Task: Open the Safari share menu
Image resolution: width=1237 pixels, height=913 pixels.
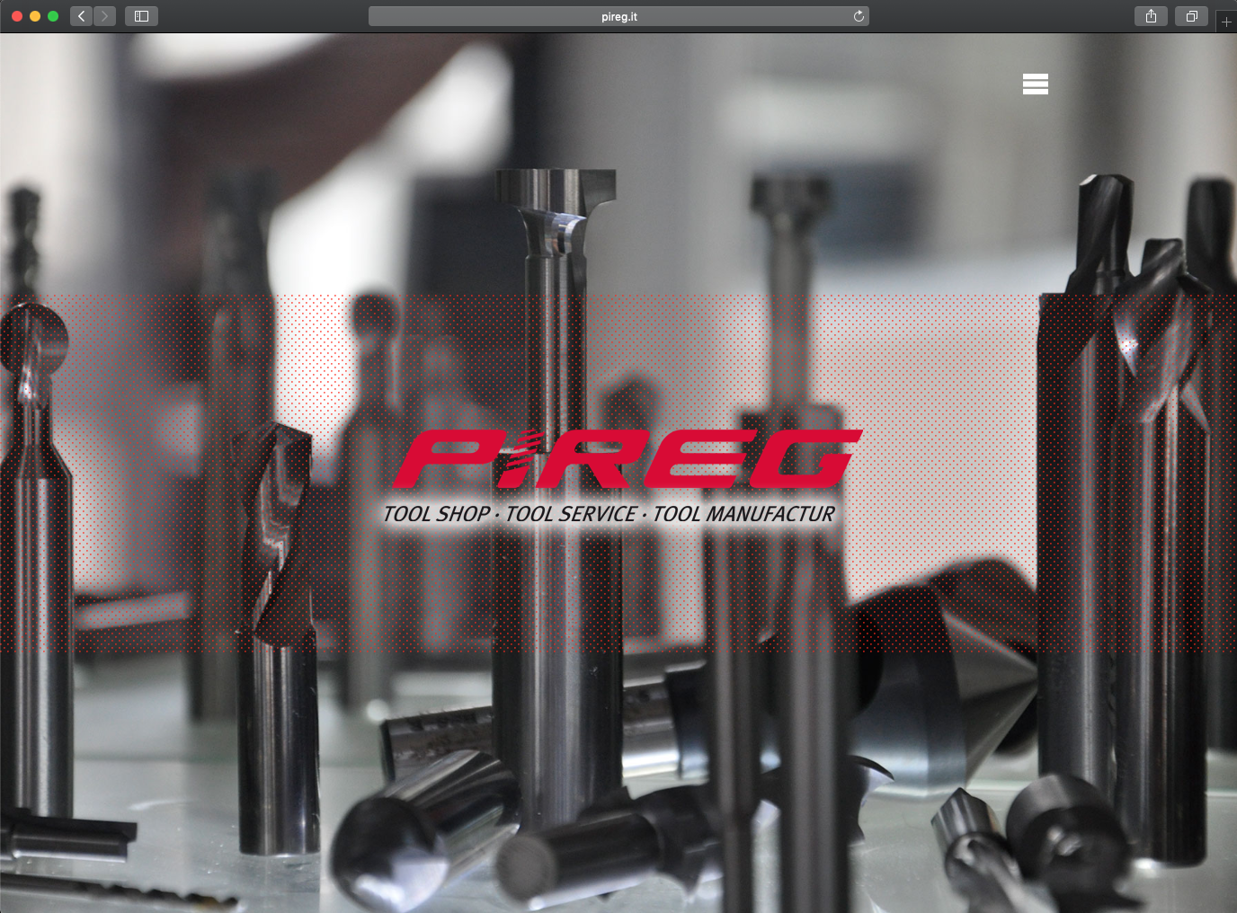Action: 1151,16
